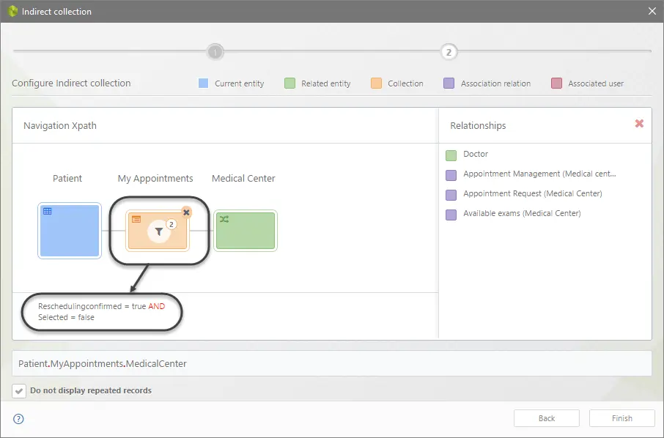
Task: Click the Association relation purple legend swatch
Action: 449,83
